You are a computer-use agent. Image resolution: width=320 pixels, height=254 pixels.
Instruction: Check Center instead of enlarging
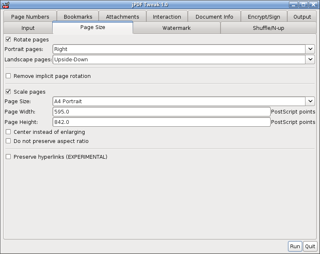point(8,132)
